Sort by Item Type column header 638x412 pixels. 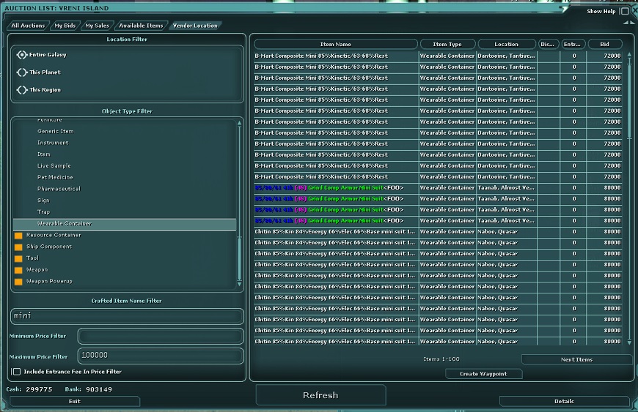(x=447, y=44)
